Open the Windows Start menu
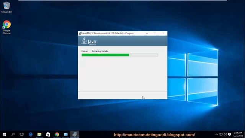Image resolution: width=245 pixels, height=138 pixels. click(x=4, y=135)
